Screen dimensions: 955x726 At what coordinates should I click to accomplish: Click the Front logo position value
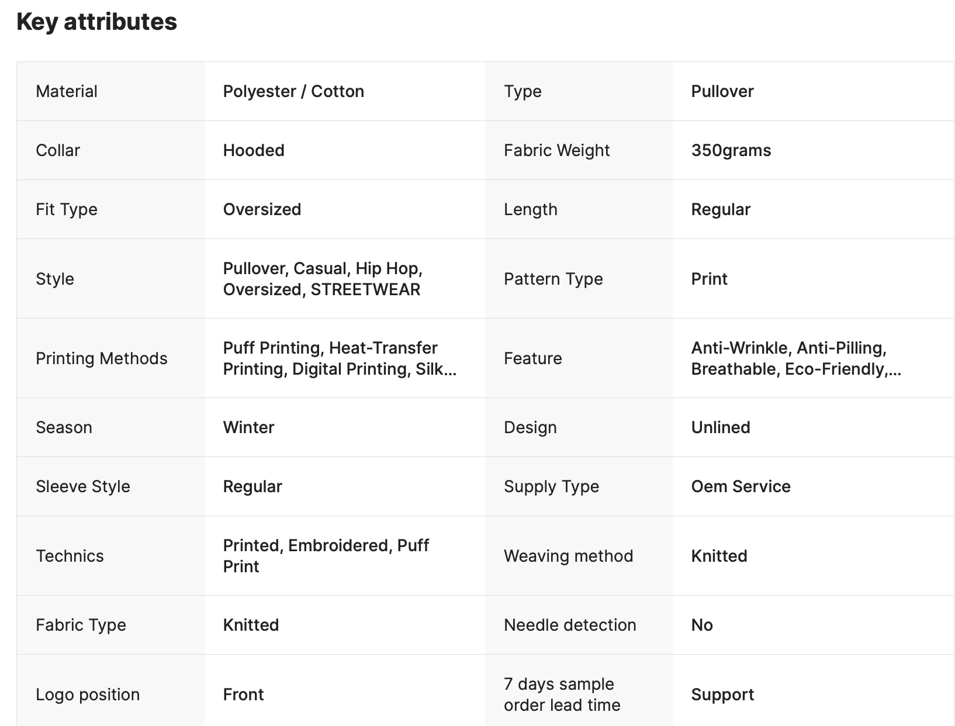(243, 694)
